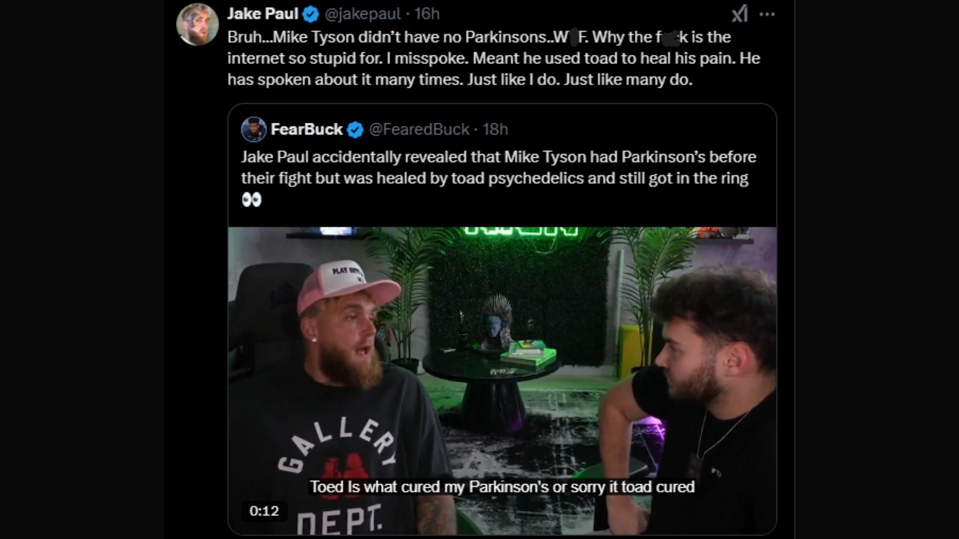Viewport: 959px width, 539px height.
Task: Open the @jakepaul handle link
Action: point(363,14)
